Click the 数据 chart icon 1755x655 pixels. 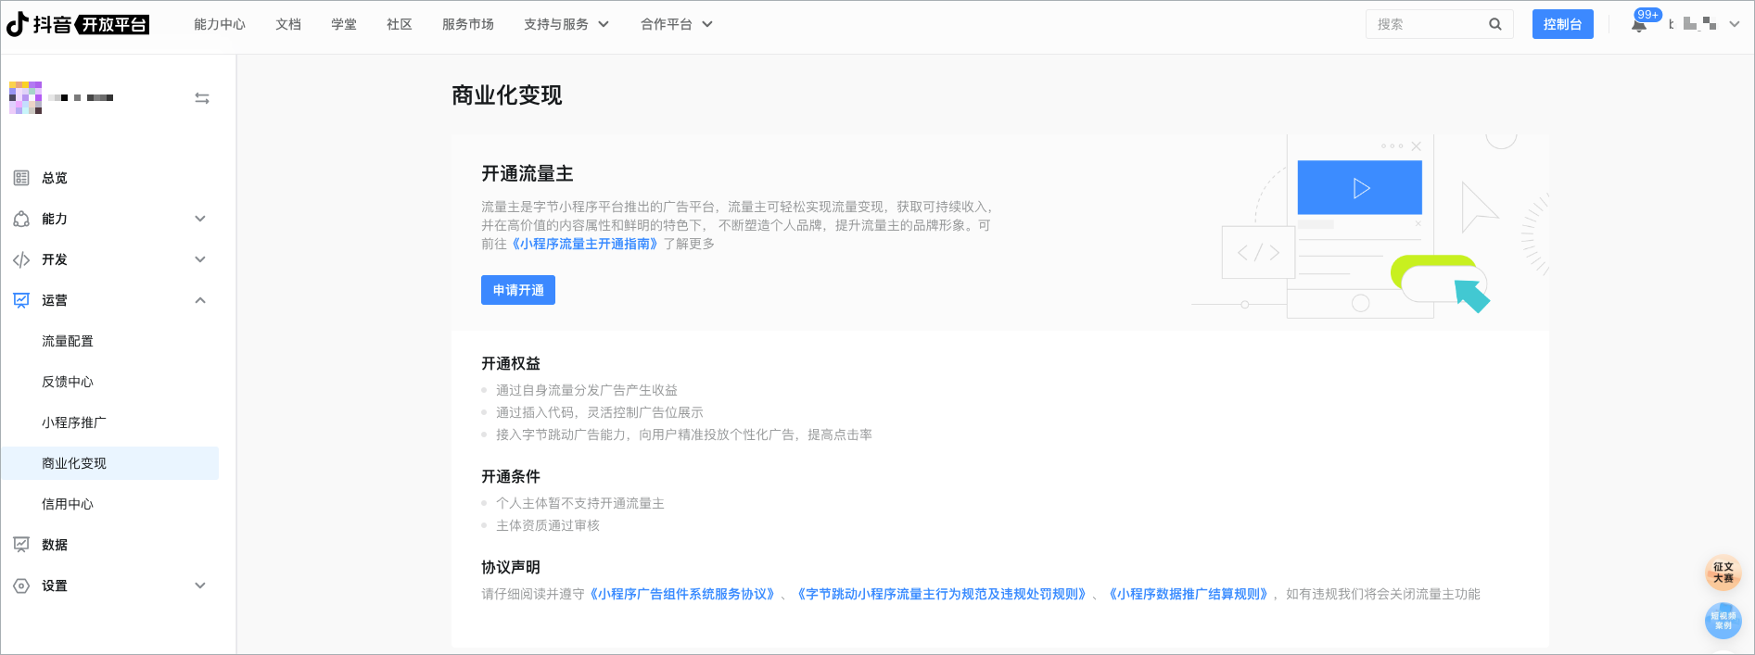(21, 545)
